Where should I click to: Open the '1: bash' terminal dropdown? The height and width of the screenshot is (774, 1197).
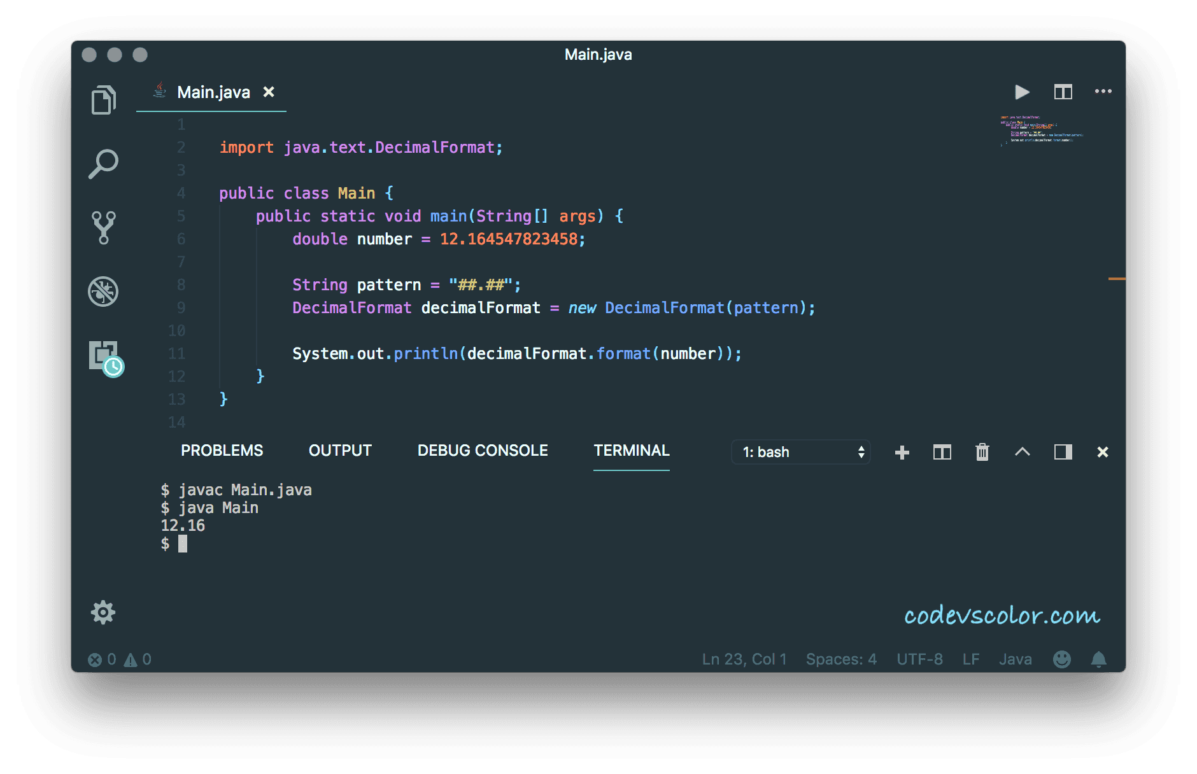[801, 452]
